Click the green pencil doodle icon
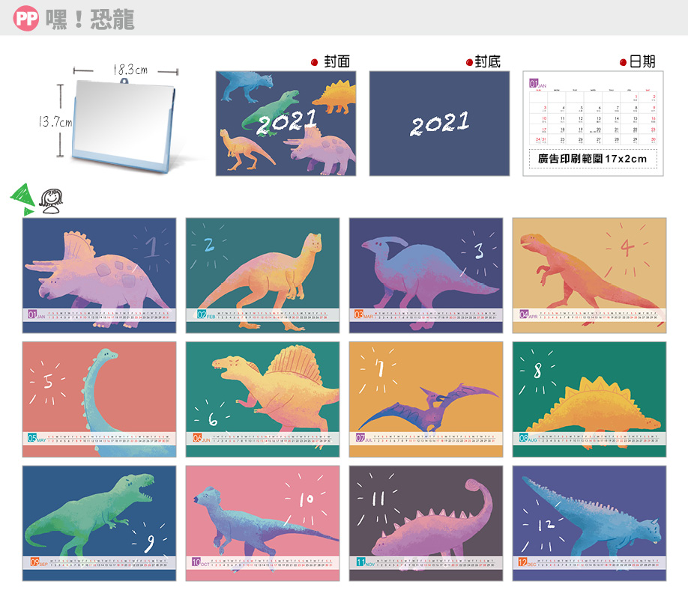The width and height of the screenshot is (688, 599). [x=22, y=199]
